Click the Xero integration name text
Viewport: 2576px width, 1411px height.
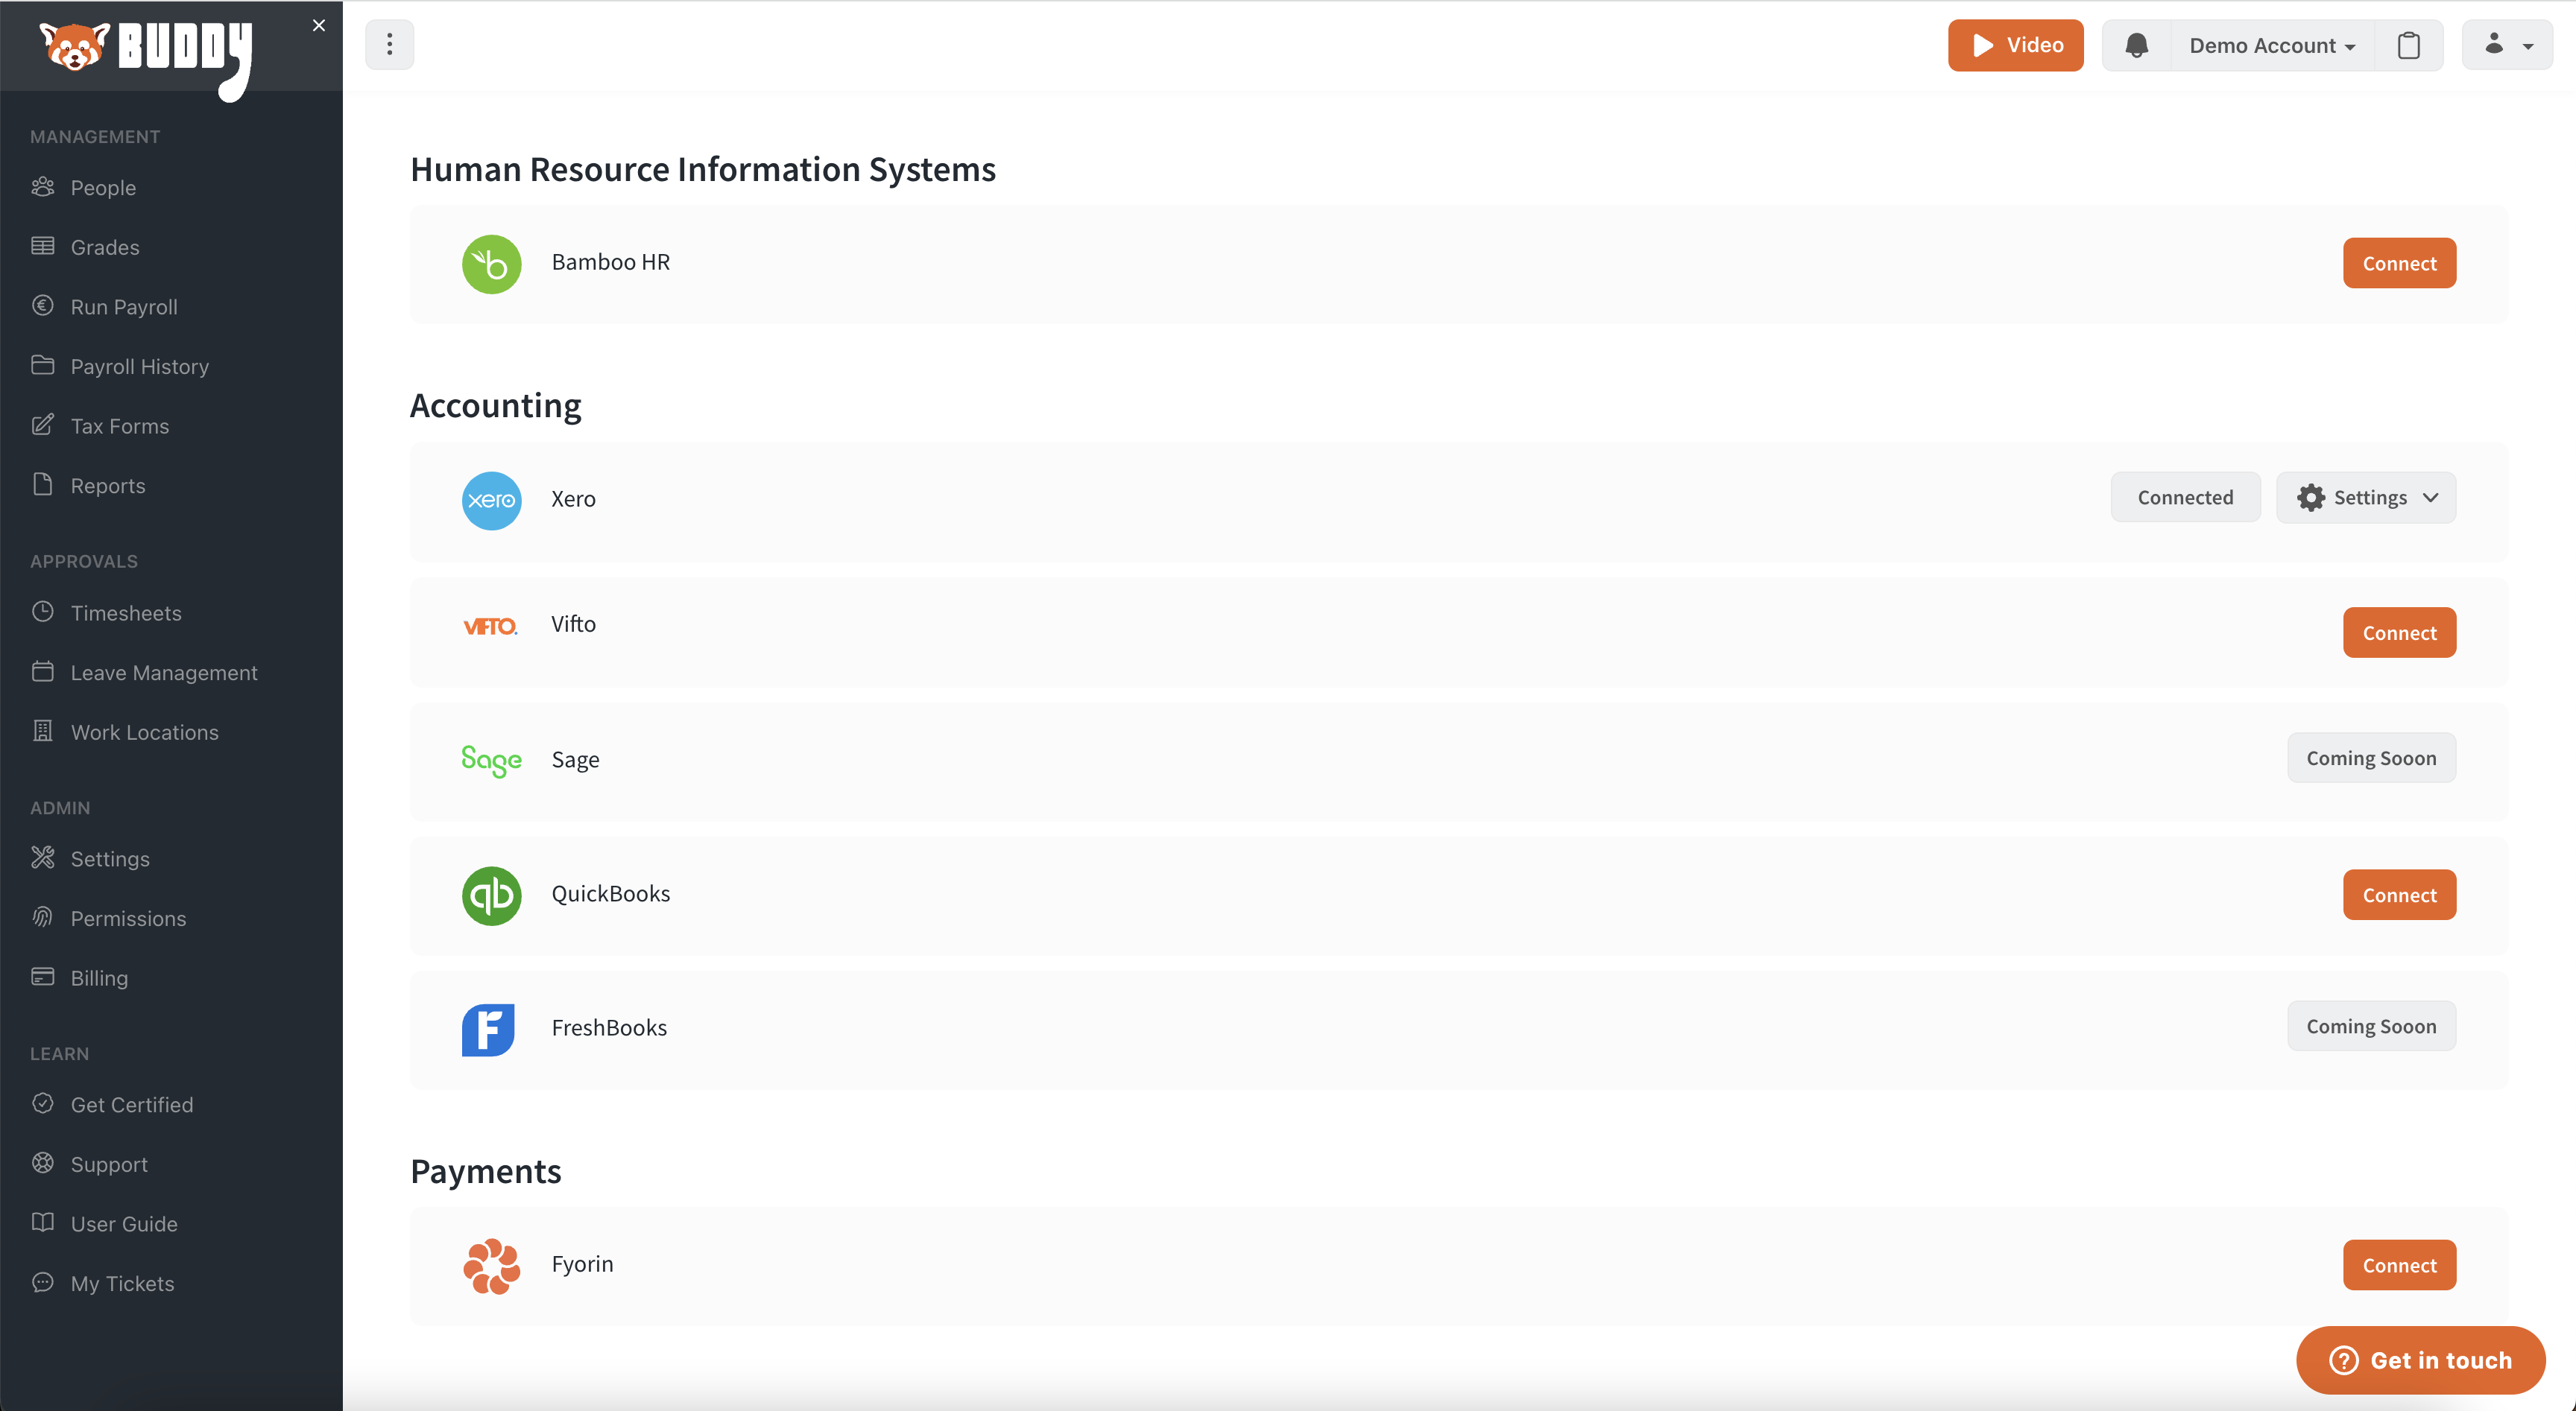573,500
